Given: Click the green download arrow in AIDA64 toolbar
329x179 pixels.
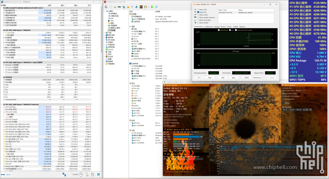Looking at the screenshot, I should pos(152,7).
